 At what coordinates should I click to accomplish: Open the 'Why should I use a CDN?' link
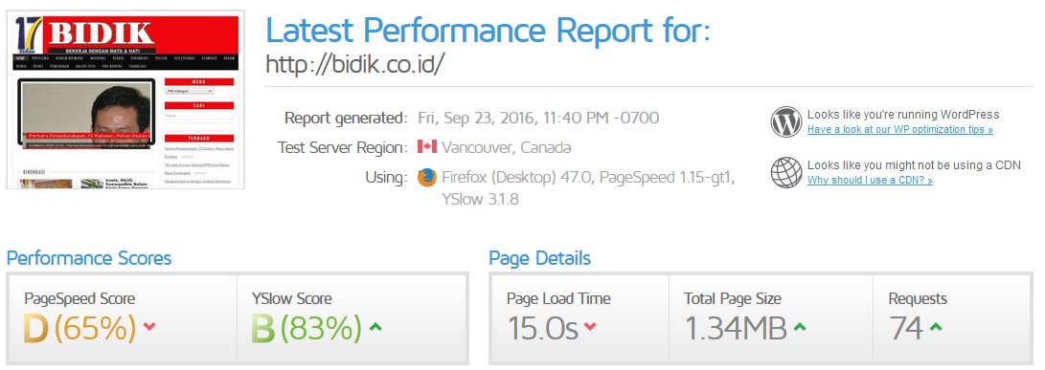tap(870, 181)
